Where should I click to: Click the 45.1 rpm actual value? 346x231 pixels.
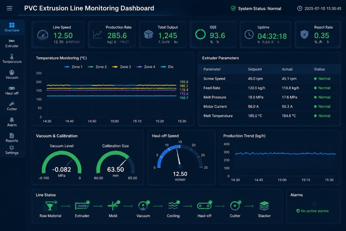[x=289, y=79]
